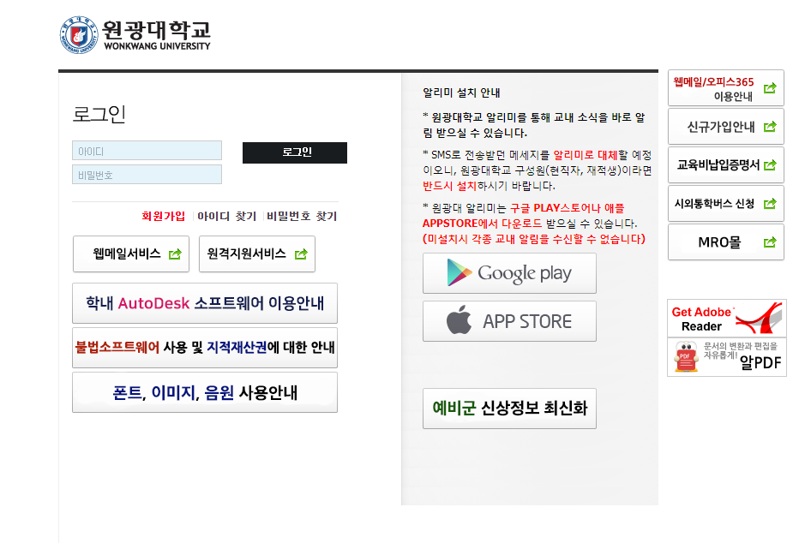
Task: Open 시외통학버스 신청 sidebar button
Action: 725,204
